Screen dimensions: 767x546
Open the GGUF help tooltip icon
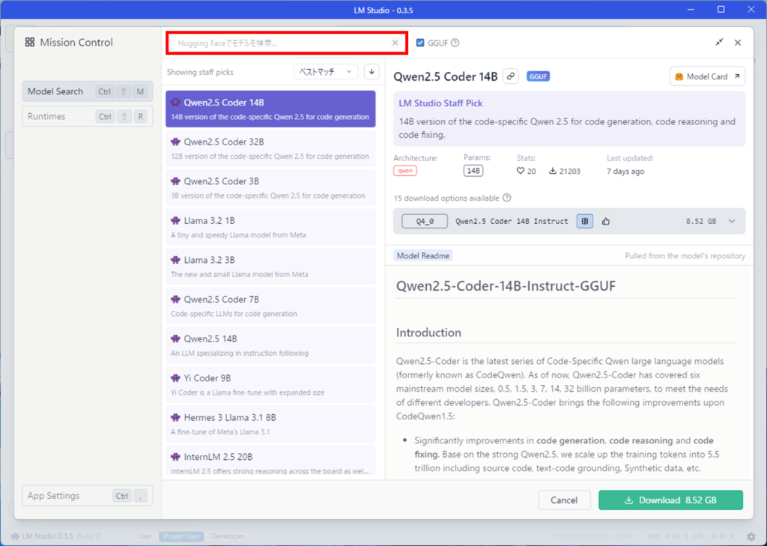point(455,43)
